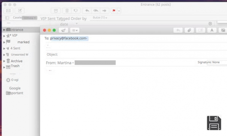Click the reply arrow in main toolbar
The height and width of the screenshot is (136, 227).
tap(87, 11)
